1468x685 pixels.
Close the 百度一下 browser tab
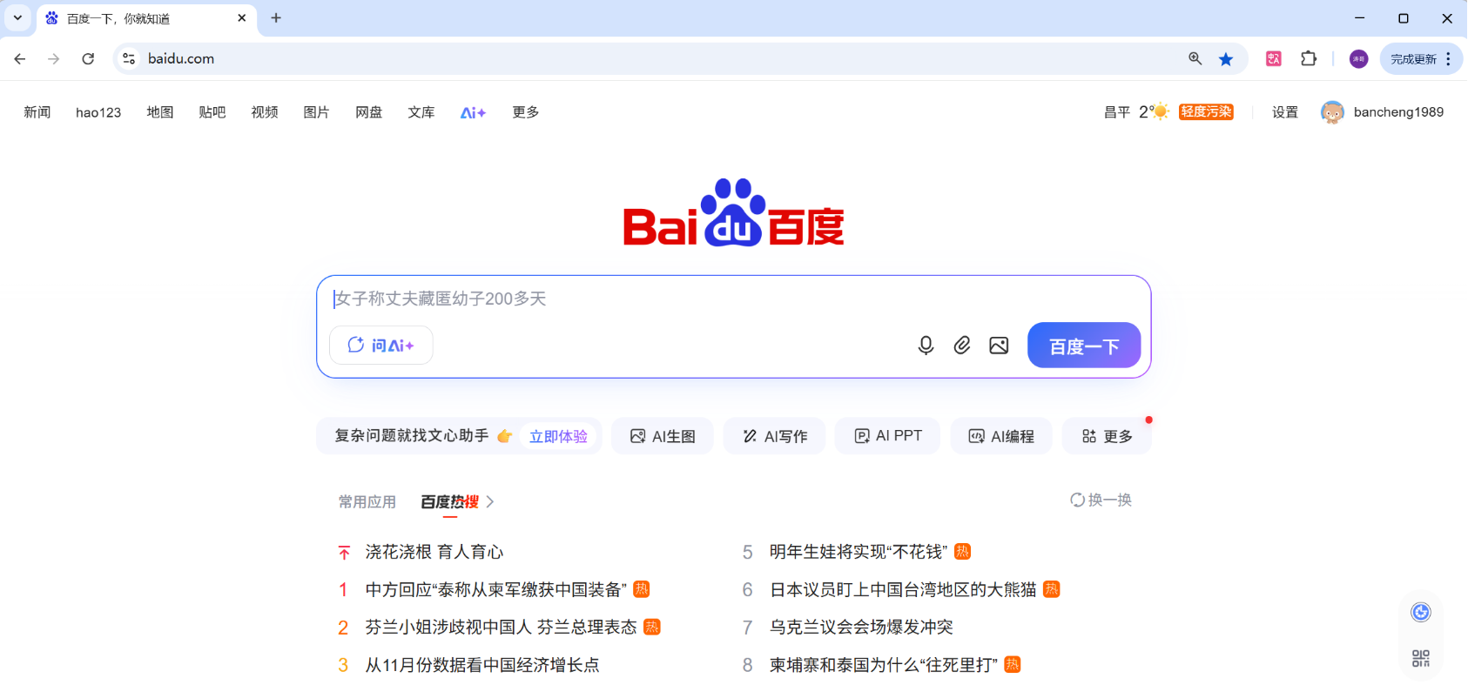pos(242,17)
